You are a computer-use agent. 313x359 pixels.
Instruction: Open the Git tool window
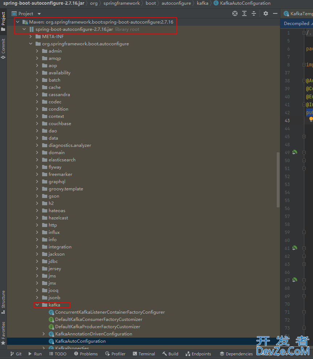point(16,354)
